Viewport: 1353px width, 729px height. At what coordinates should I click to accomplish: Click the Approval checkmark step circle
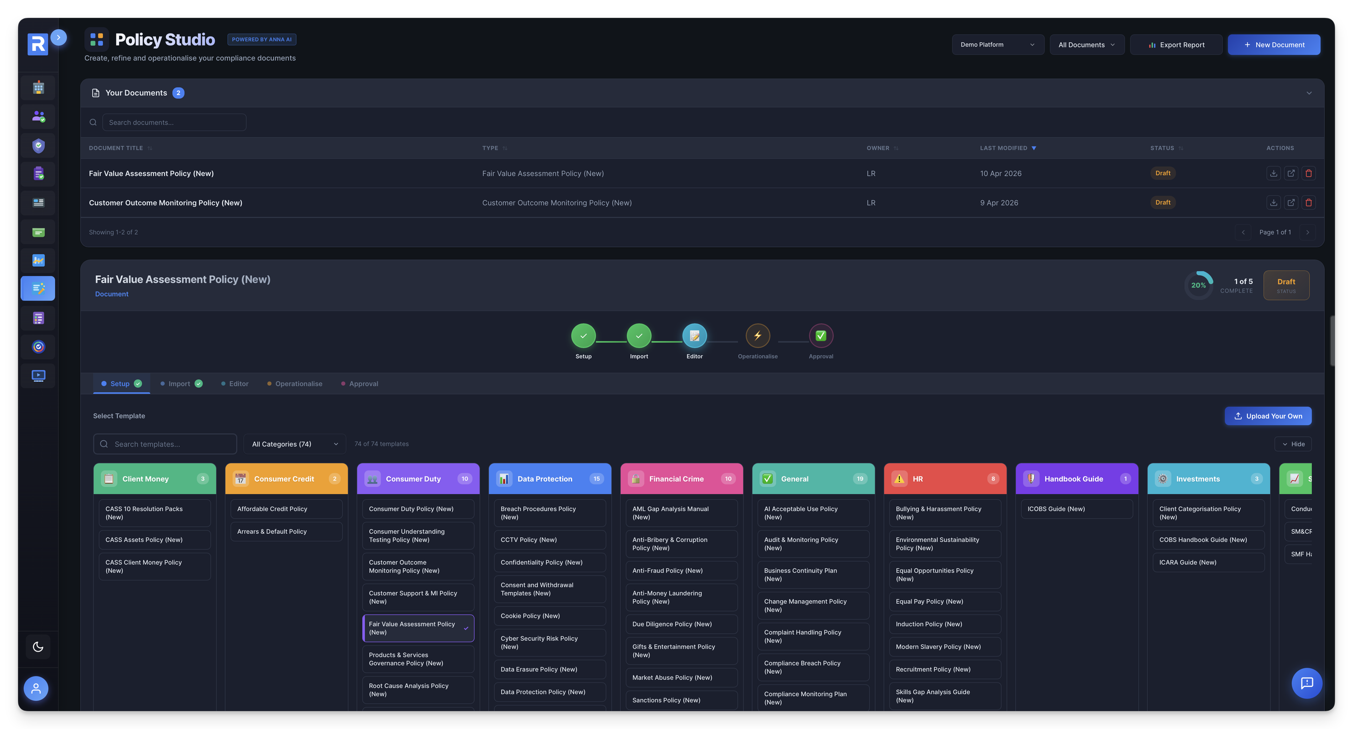coord(820,336)
